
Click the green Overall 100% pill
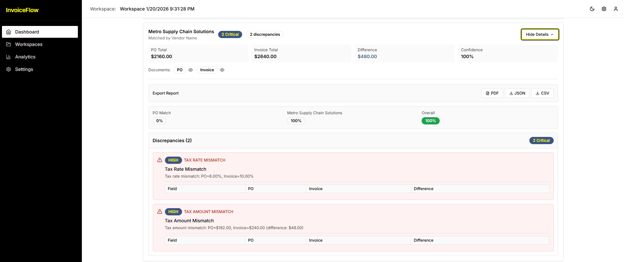click(430, 121)
